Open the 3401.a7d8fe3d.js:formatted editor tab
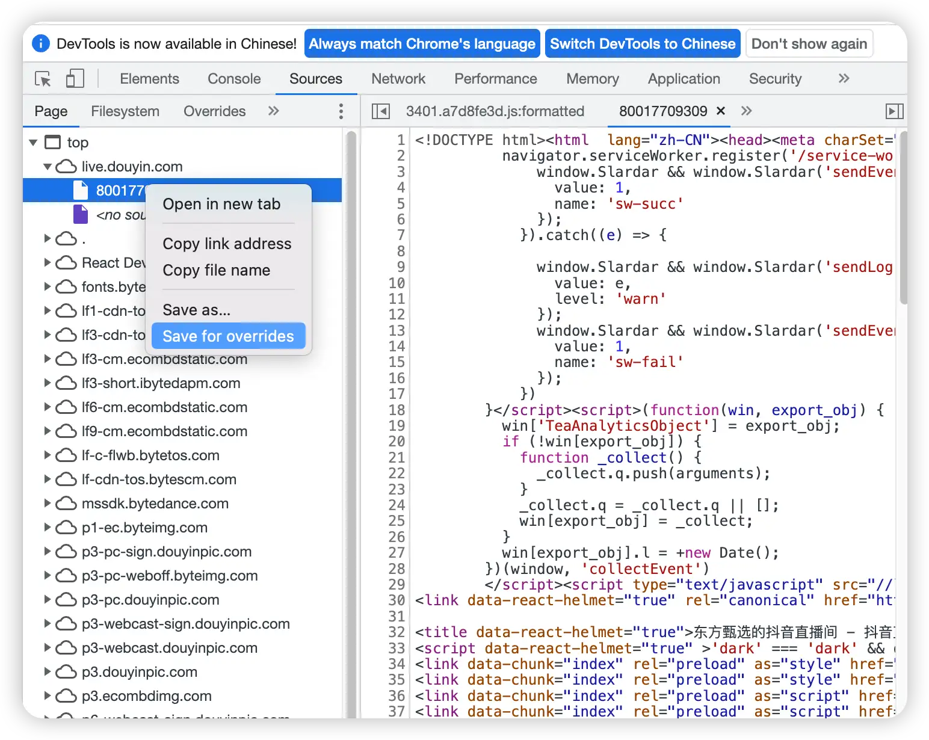929x740 pixels. point(495,111)
